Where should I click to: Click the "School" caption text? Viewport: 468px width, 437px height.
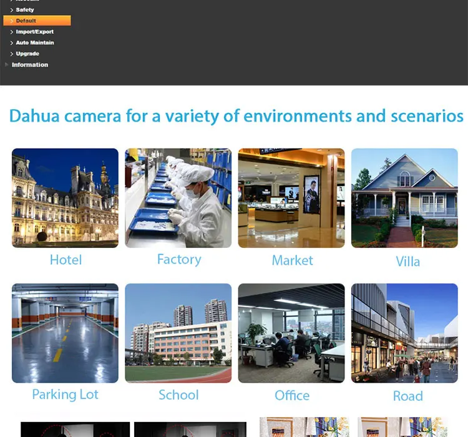click(x=178, y=395)
